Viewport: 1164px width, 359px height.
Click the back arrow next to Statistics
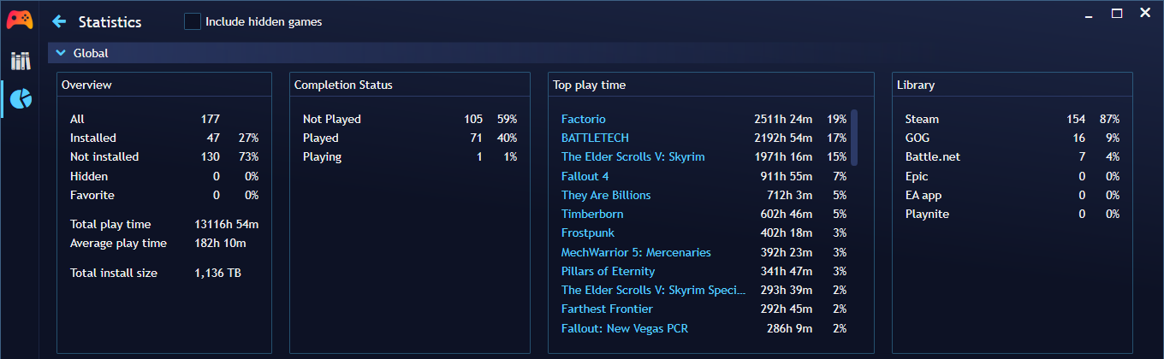click(59, 21)
